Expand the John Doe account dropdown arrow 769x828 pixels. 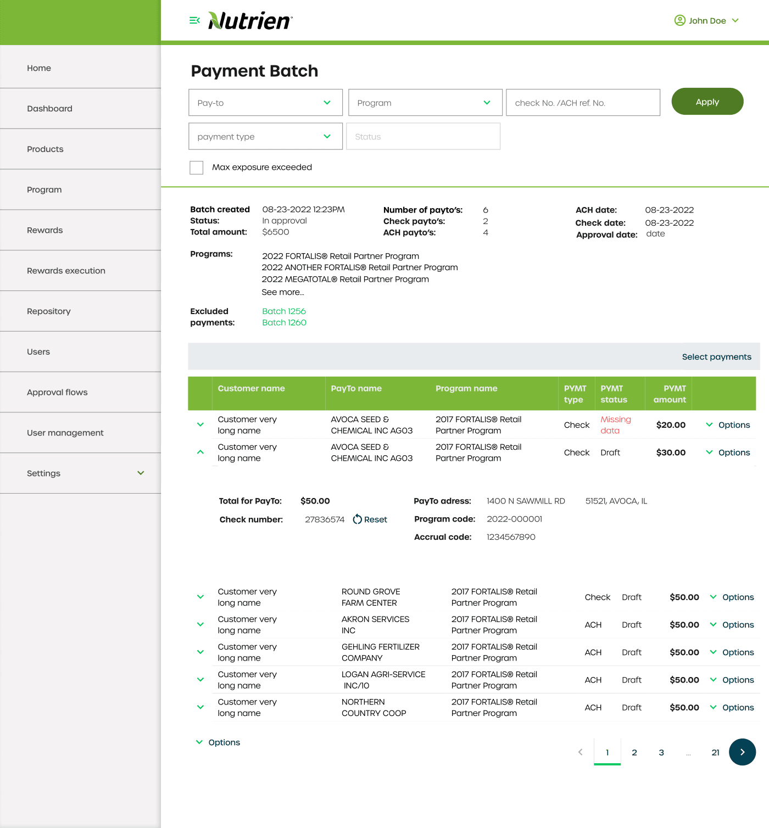pyautogui.click(x=735, y=20)
